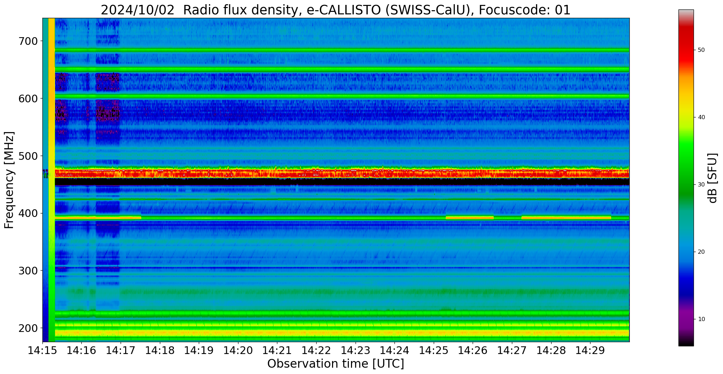Screen dimensions: 723x374
Task: Click the colorbar 40 tick label
Action: (701, 117)
